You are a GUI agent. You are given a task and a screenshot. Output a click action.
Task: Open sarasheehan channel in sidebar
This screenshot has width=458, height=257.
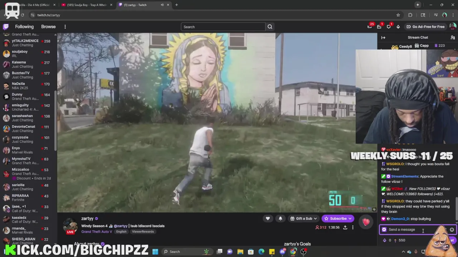tap(28, 118)
